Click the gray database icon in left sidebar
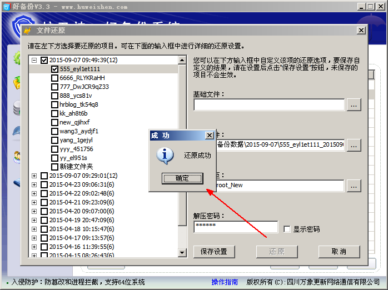Viewport: 388px width, 290px height. (17, 108)
